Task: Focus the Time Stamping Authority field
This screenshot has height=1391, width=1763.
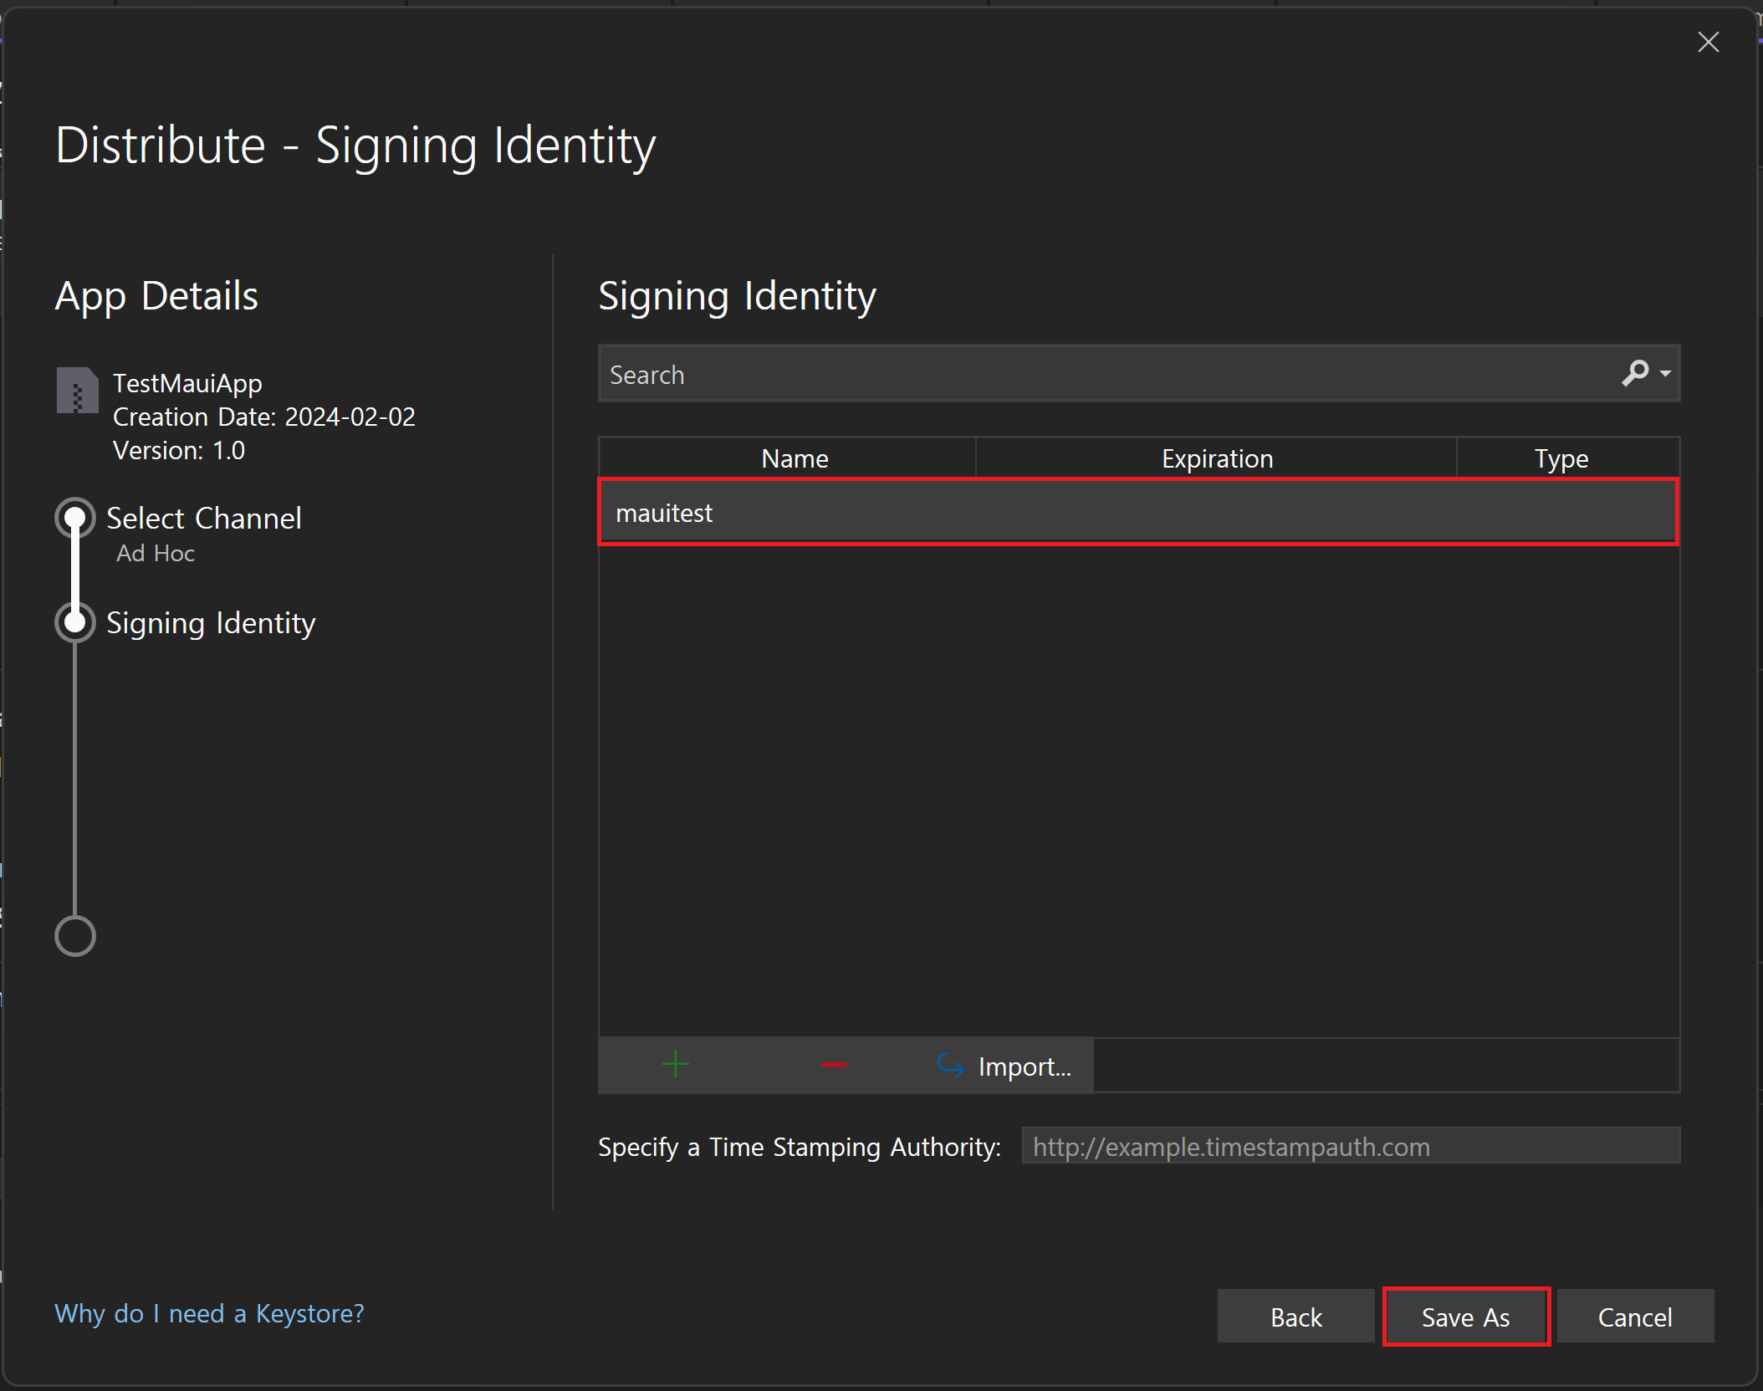Action: coord(1350,1146)
